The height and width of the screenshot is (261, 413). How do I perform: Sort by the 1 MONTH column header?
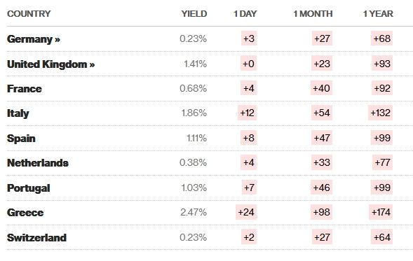313,14
